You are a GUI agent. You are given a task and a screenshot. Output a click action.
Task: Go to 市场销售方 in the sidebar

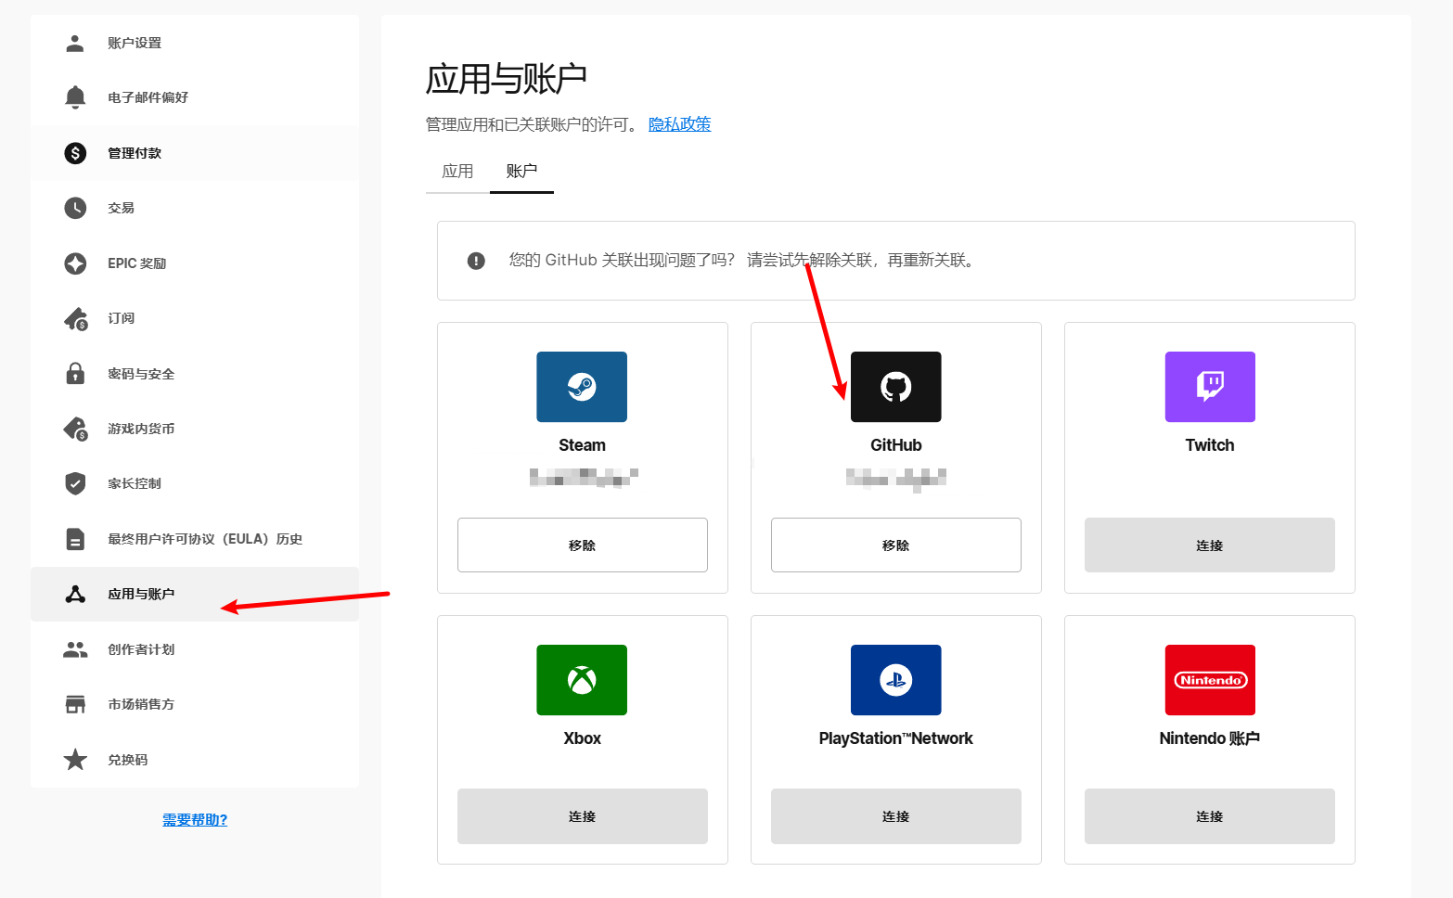(195, 704)
